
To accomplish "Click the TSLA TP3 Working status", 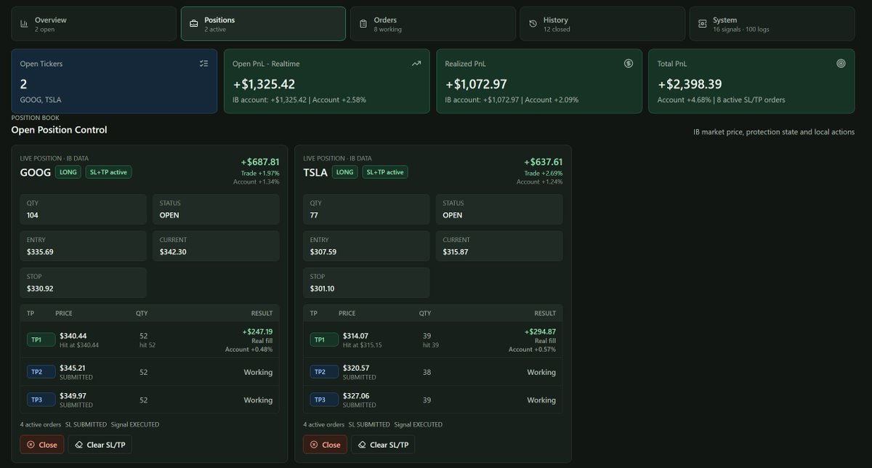I will pos(541,400).
